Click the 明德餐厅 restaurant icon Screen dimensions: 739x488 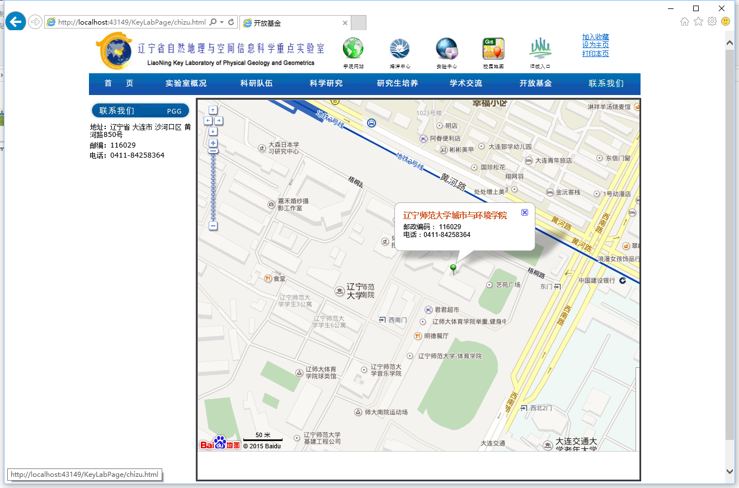click(417, 336)
